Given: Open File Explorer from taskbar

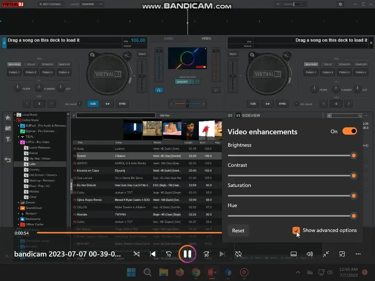Looking at the screenshot, I should [164, 272].
